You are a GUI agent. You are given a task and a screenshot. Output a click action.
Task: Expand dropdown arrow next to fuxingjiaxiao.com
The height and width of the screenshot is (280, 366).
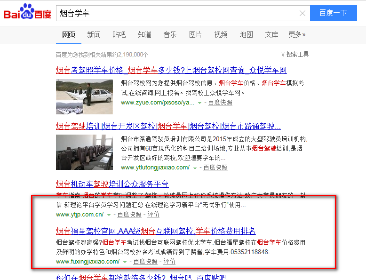pos(125,262)
